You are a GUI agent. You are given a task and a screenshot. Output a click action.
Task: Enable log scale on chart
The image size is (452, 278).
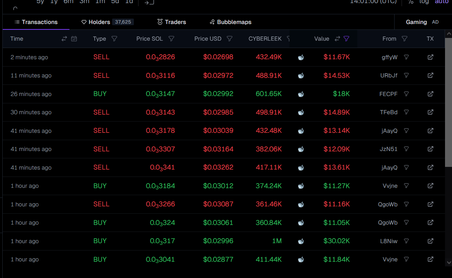424,2
